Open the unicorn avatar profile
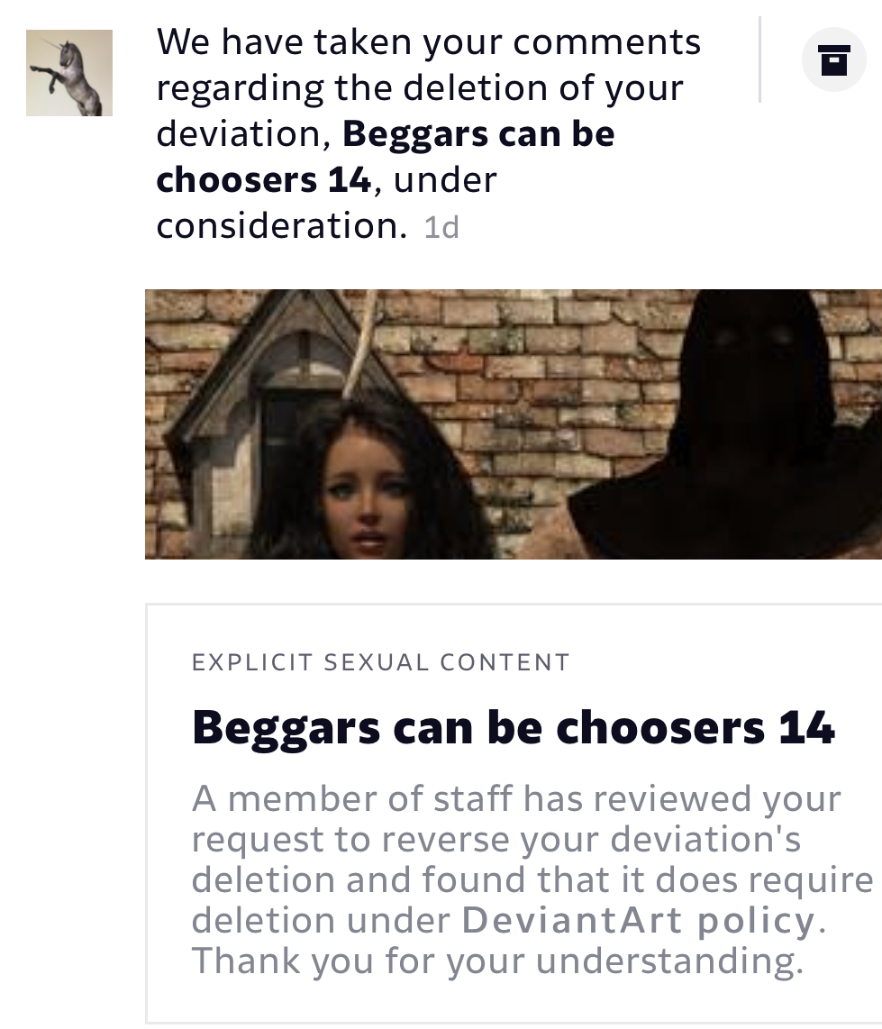Viewport: 882px width, 1029px height. click(69, 73)
